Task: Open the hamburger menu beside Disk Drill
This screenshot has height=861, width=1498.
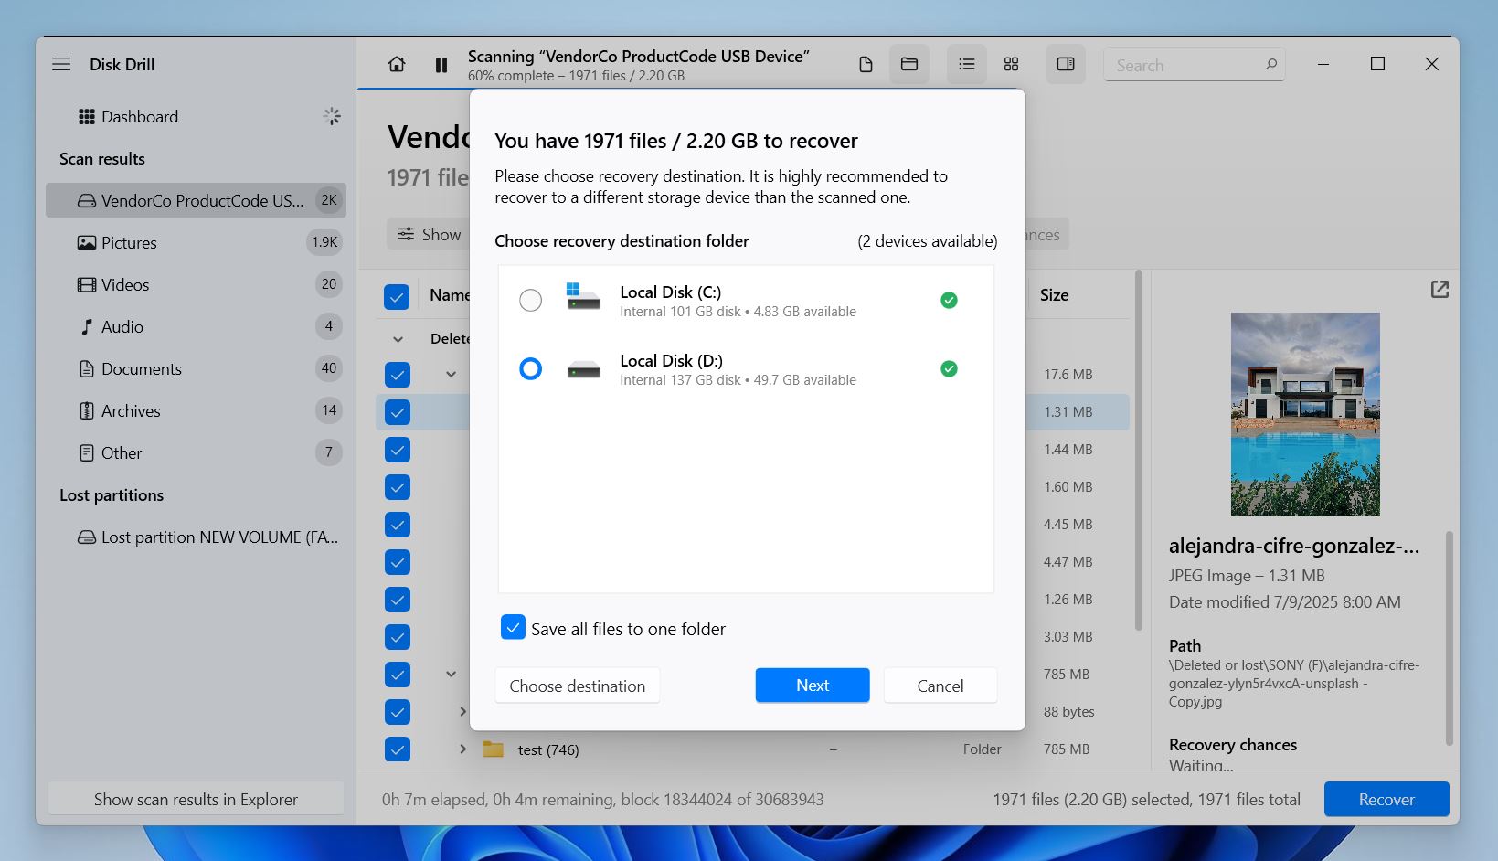Action: 61,64
